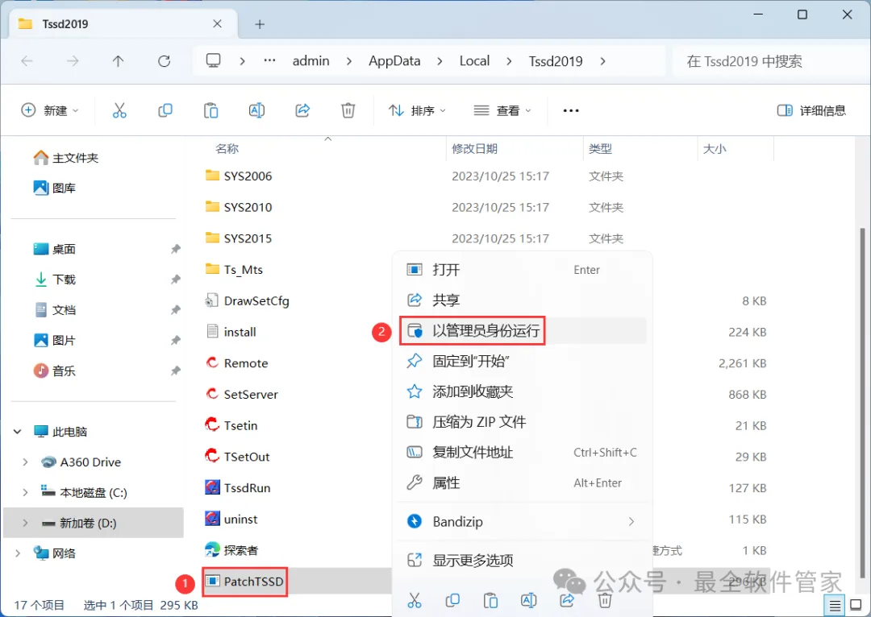Expand chevron after Tssd2019 in path
871x617 pixels.
pyautogui.click(x=602, y=61)
